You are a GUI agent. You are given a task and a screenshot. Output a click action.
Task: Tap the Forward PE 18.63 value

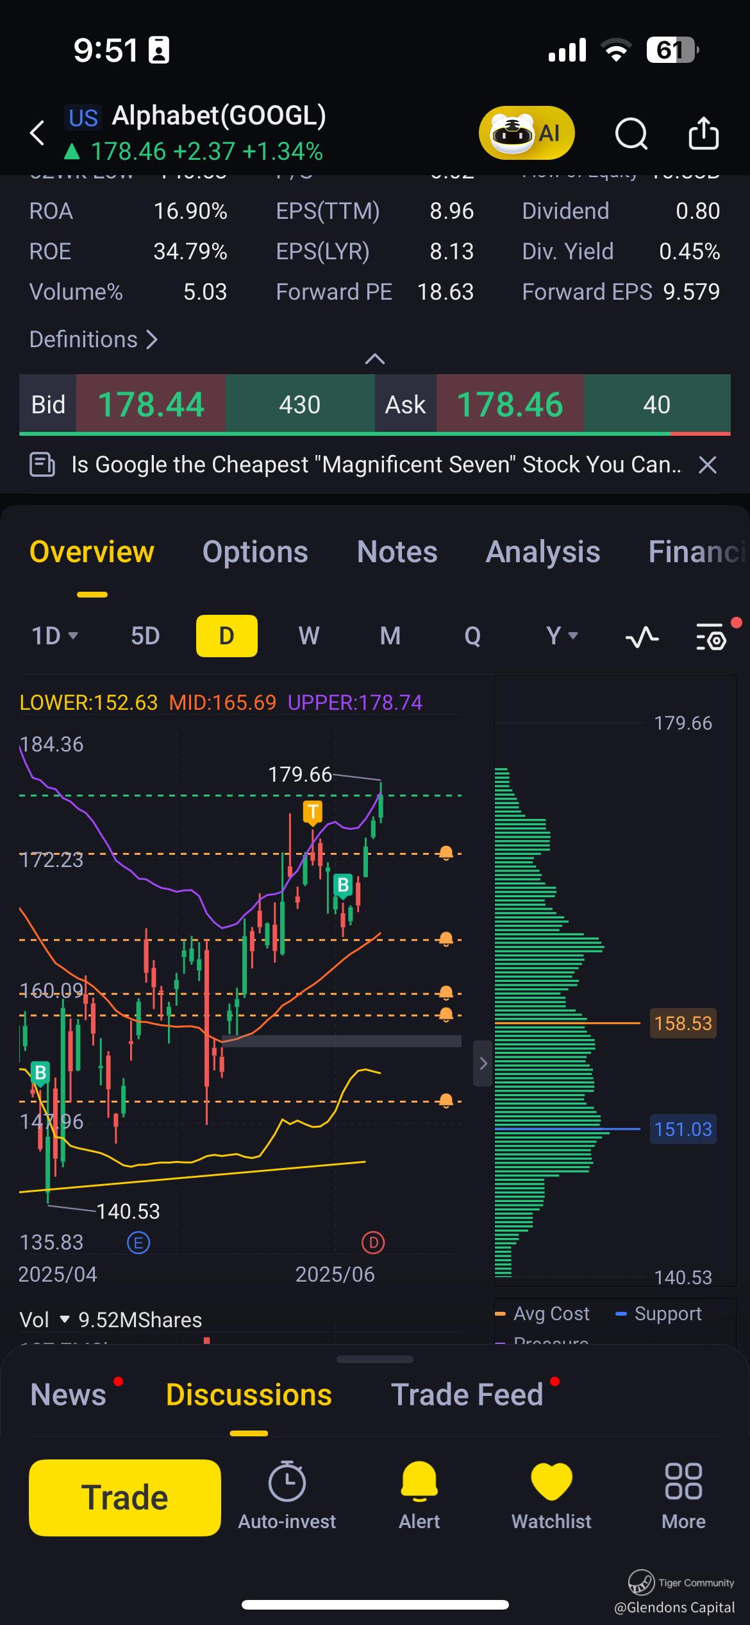pyautogui.click(x=446, y=292)
